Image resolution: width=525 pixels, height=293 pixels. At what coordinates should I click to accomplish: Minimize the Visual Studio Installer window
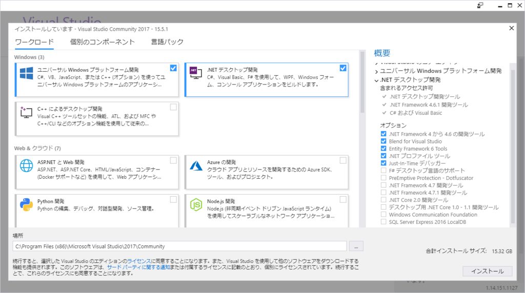pos(500,6)
